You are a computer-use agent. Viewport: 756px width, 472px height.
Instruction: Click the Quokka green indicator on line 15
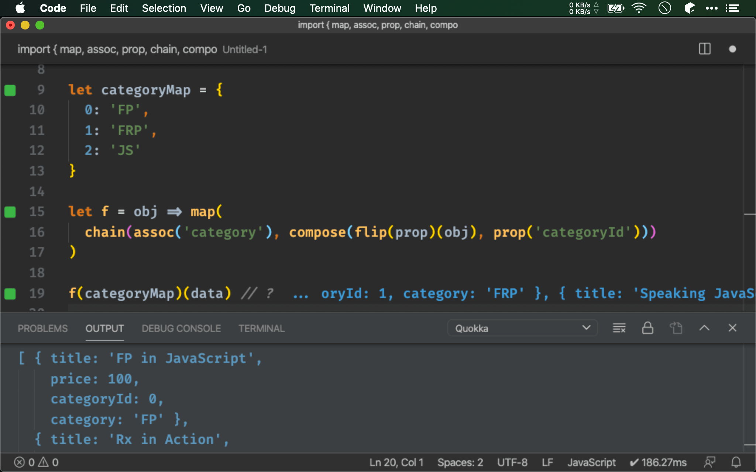point(10,212)
